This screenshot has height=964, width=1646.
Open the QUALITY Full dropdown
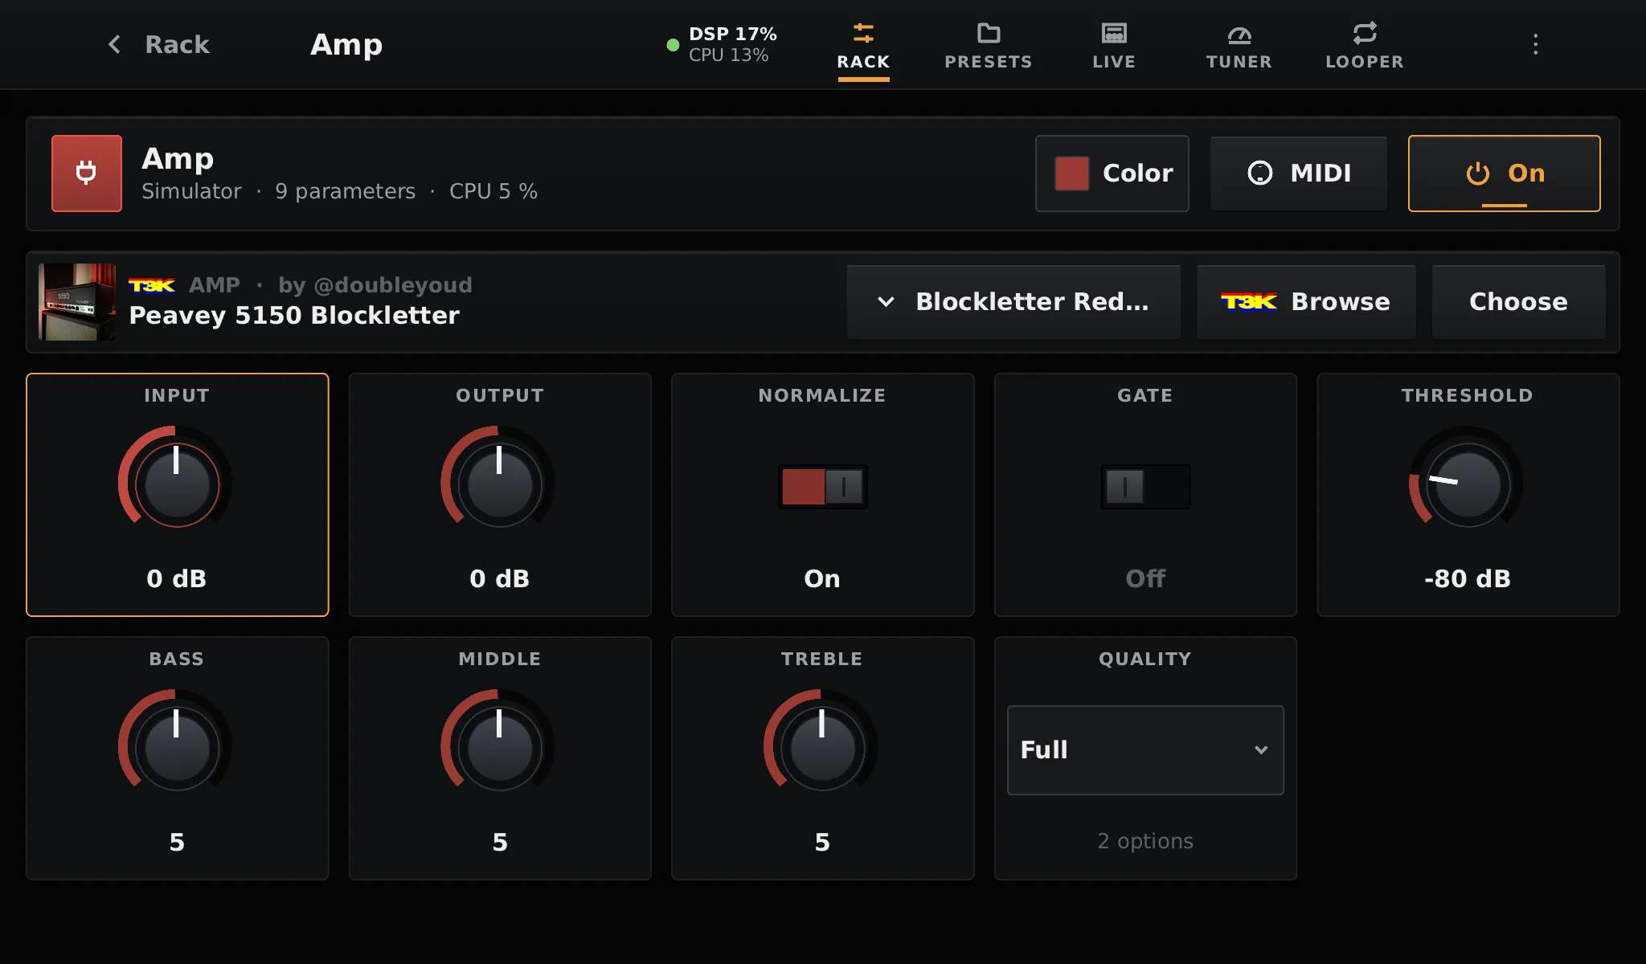(x=1145, y=750)
